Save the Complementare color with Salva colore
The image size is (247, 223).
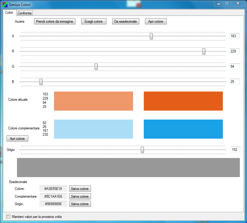pyautogui.click(x=80, y=196)
